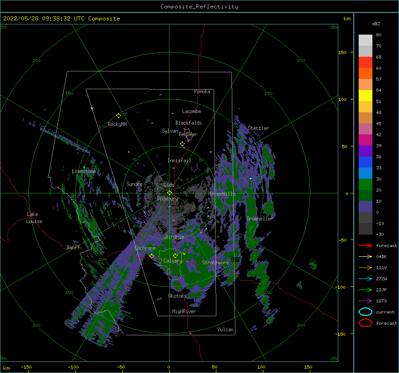Click yellow diamond radar-center marker near Olds
The width and height of the screenshot is (399, 373).
pos(169,193)
